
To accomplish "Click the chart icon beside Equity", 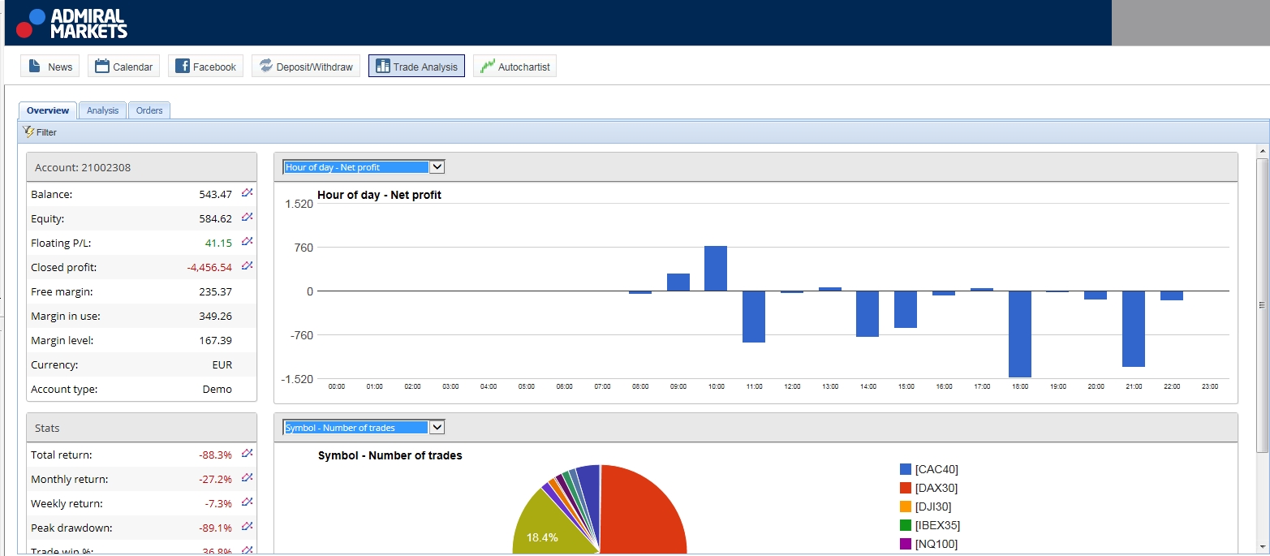I will click(248, 218).
